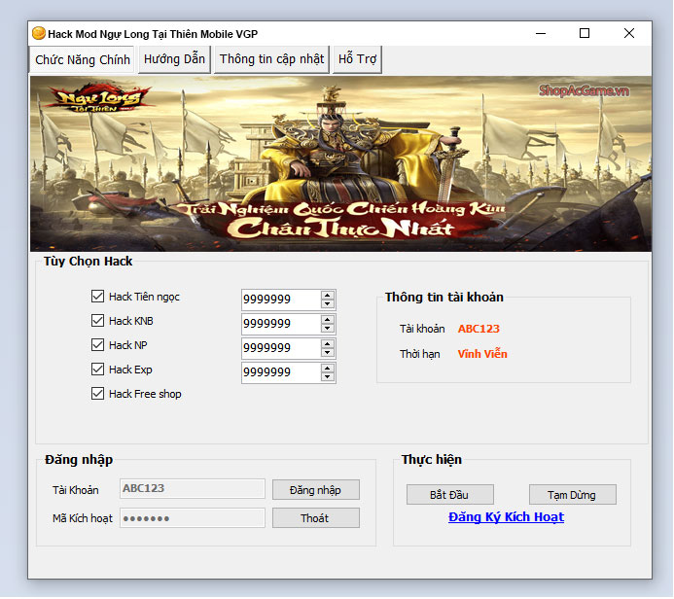The width and height of the screenshot is (674, 599).
Task: Click the red ABC123 account name text
Action: (479, 329)
